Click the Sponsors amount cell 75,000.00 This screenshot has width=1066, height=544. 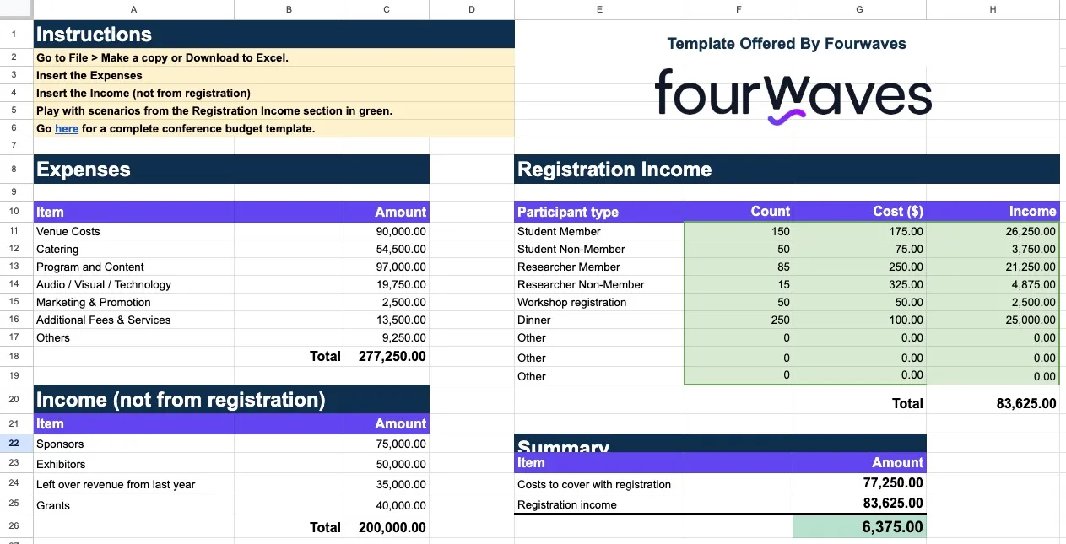[x=387, y=444]
